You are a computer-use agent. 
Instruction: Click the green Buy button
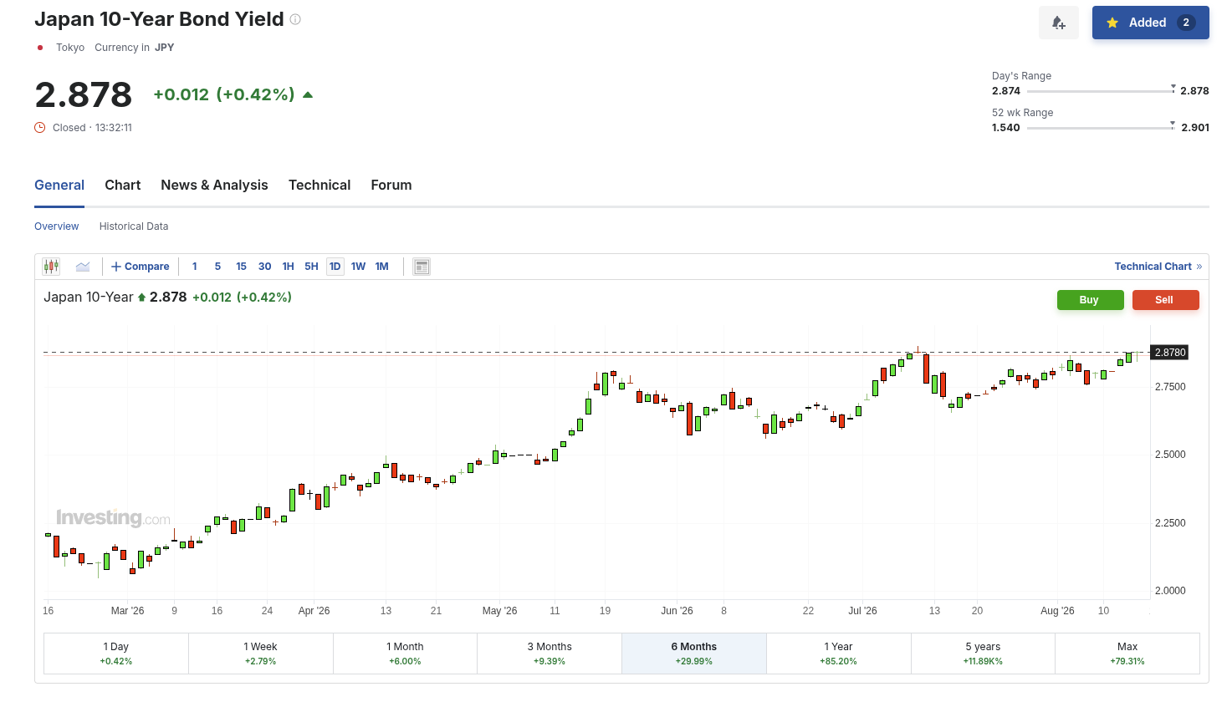tap(1089, 300)
